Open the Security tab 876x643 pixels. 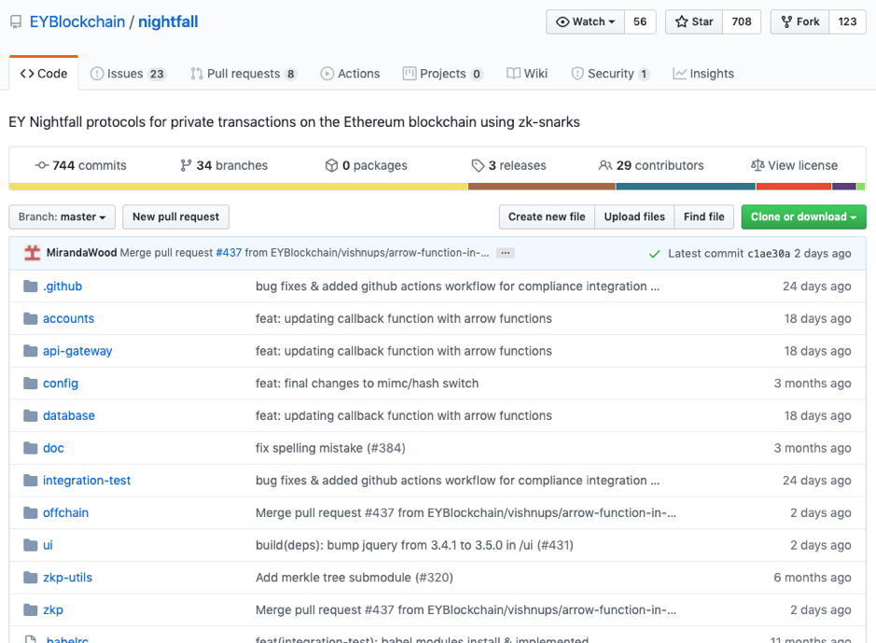(x=611, y=74)
